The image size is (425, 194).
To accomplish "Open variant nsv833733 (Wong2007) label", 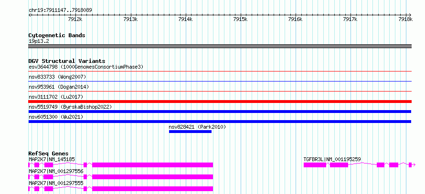I will coord(57,77).
